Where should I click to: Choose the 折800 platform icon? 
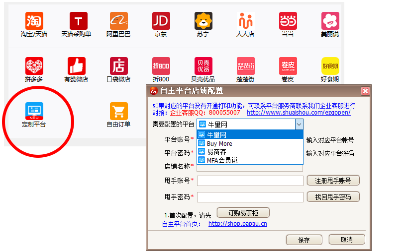[x=161, y=66]
